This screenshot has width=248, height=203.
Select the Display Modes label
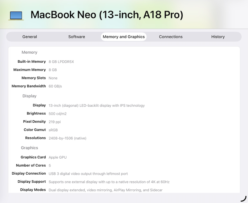pos(33,190)
